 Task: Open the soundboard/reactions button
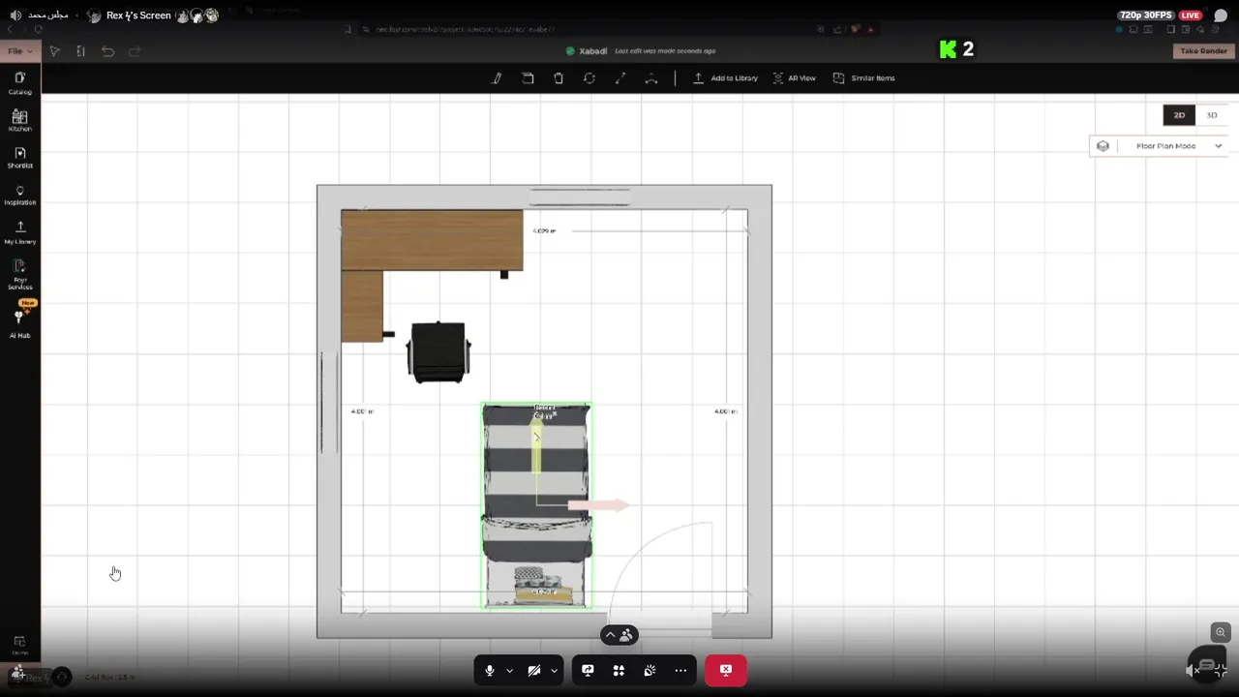click(x=650, y=670)
